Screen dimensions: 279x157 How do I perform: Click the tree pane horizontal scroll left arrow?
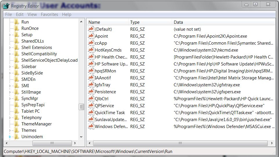[7, 143]
